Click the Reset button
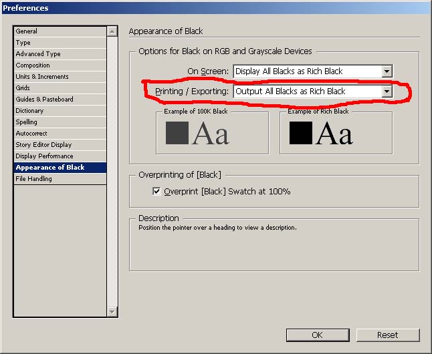The height and width of the screenshot is (354, 432). (388, 335)
